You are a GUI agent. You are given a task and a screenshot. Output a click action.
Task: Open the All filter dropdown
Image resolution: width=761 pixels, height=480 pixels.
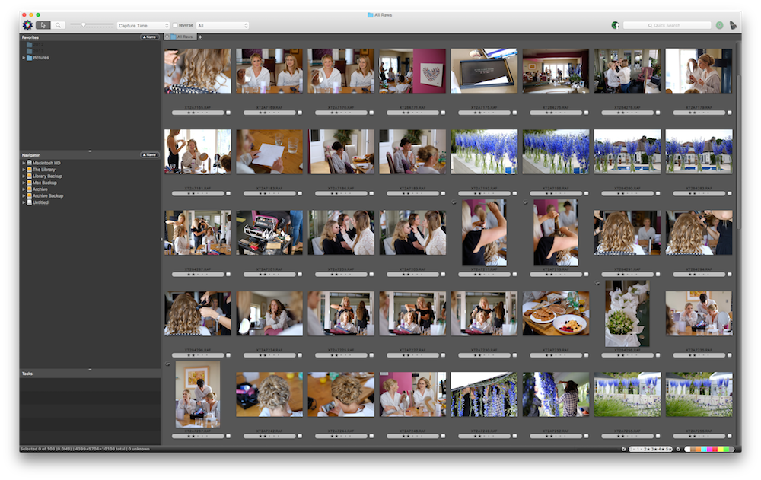point(222,25)
